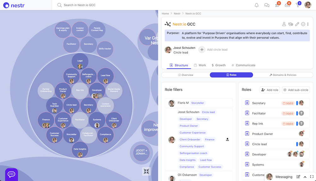Open the three-dot more options menu
The image size is (316, 181).
coord(308,24)
